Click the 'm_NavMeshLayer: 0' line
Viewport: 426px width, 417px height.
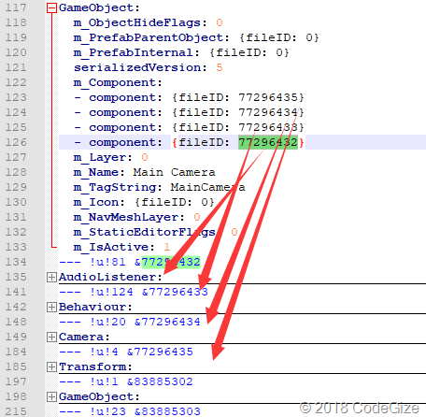click(136, 217)
